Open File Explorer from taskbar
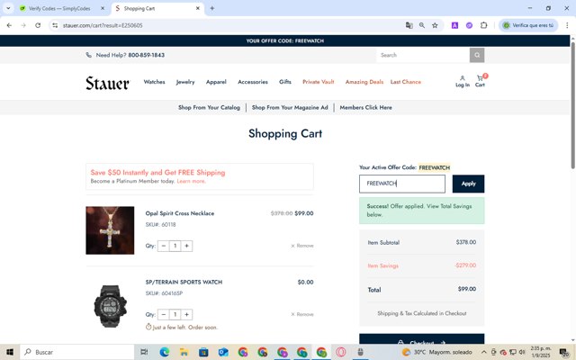This screenshot has width=576, height=360. coord(184,352)
